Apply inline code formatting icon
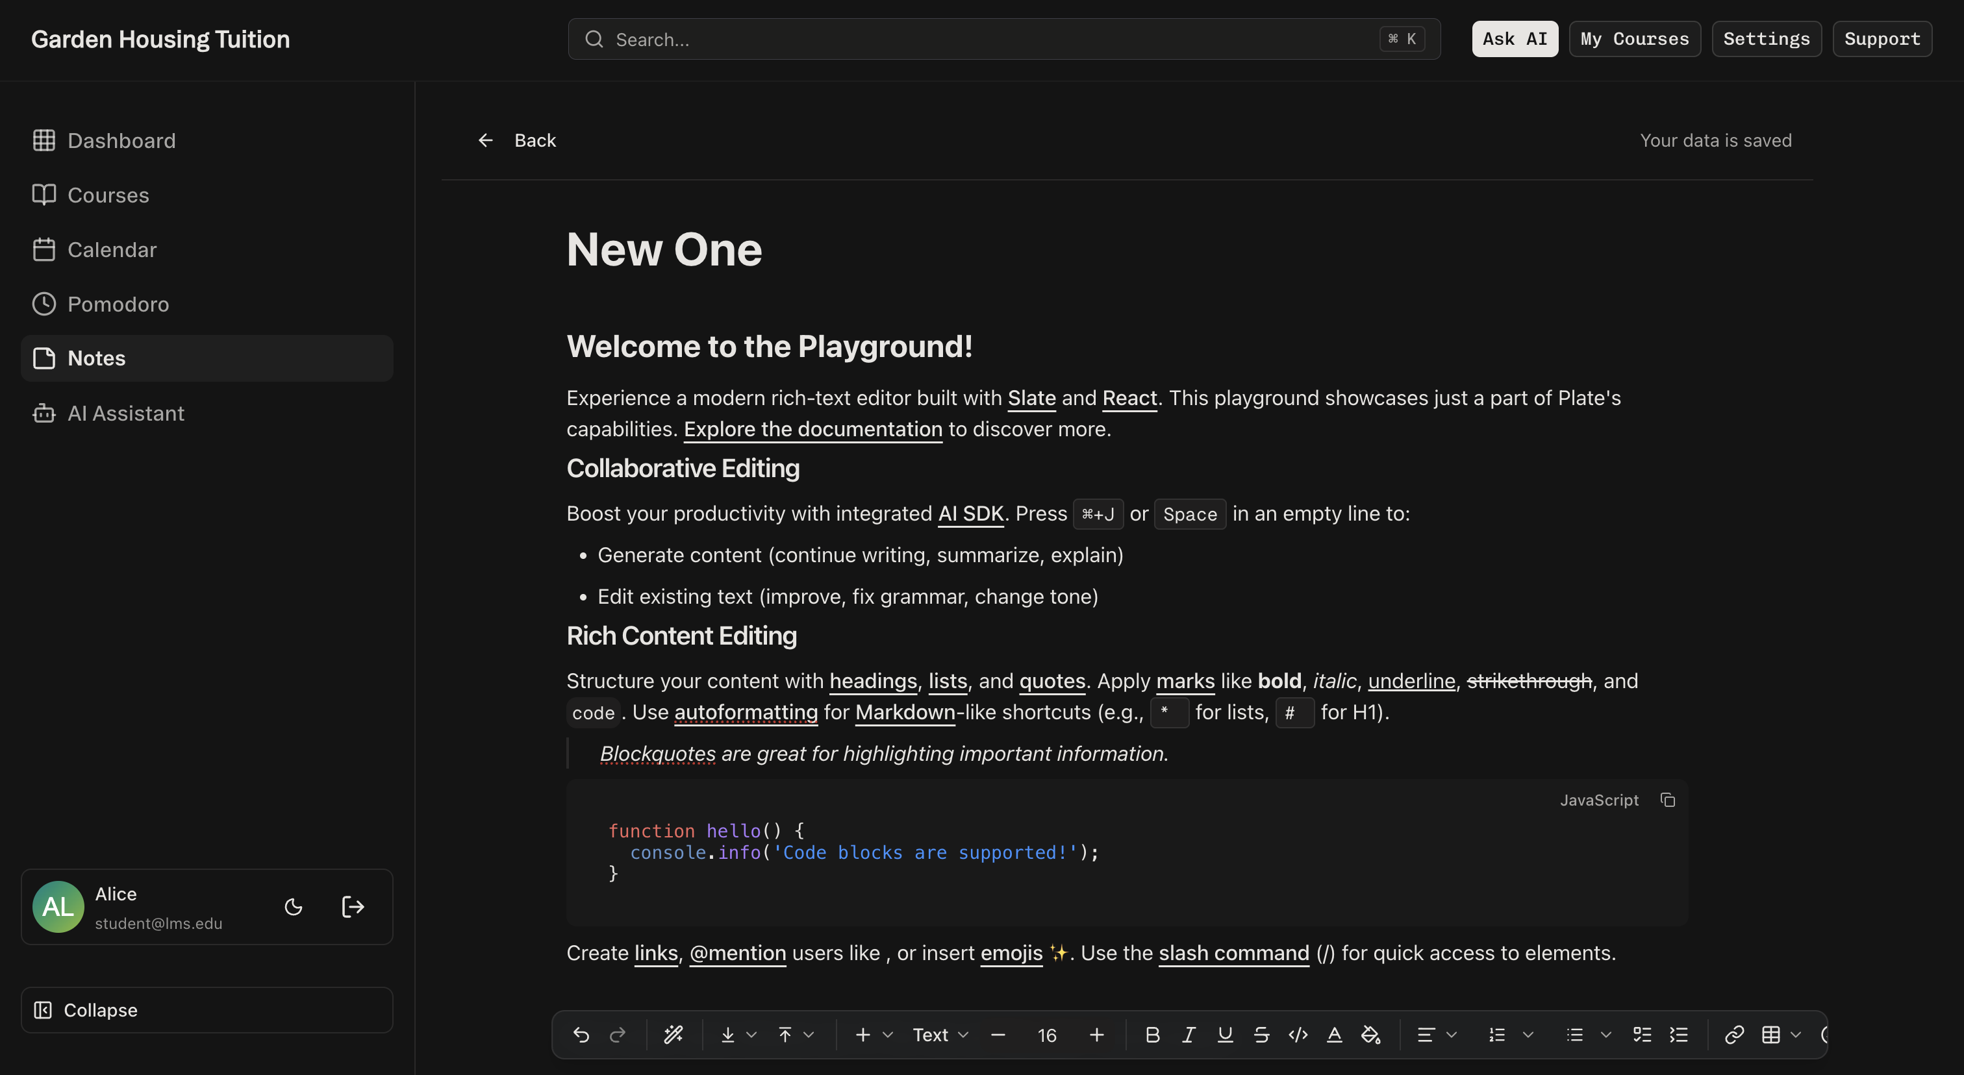The height and width of the screenshot is (1075, 1964). click(x=1298, y=1035)
